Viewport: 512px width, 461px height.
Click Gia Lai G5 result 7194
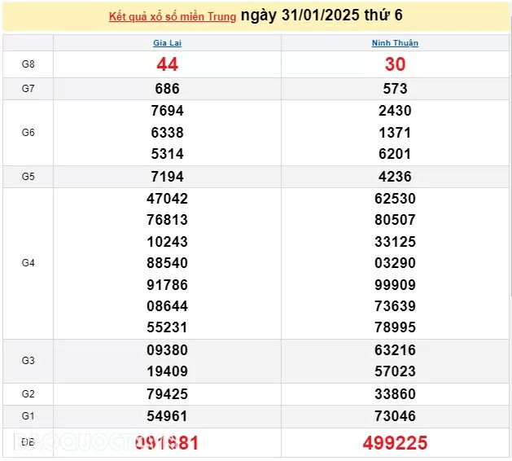point(167,177)
